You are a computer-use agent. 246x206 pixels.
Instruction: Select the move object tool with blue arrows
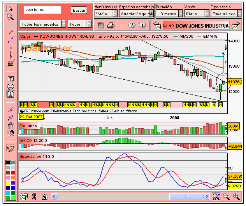pos(11,118)
